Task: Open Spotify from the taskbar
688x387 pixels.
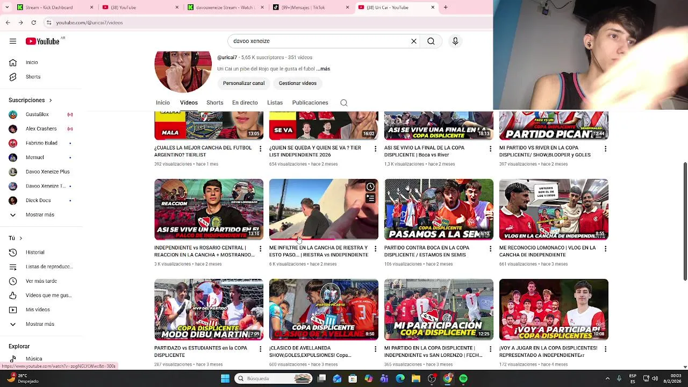Action: 463,378
